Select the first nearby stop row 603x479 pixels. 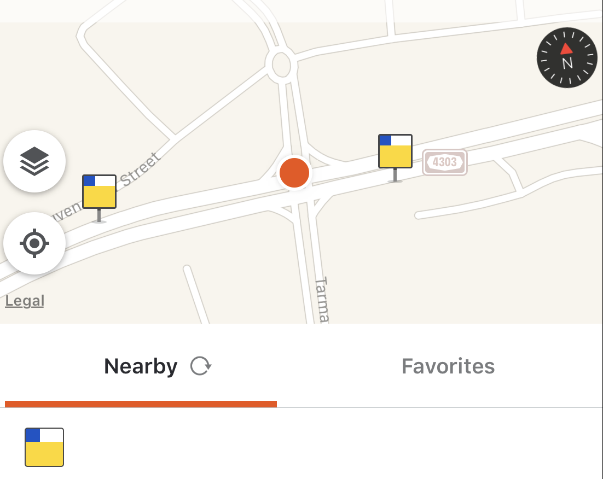pos(301,447)
